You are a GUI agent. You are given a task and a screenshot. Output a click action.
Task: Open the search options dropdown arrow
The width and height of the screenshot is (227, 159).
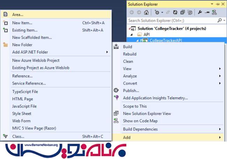224,21
